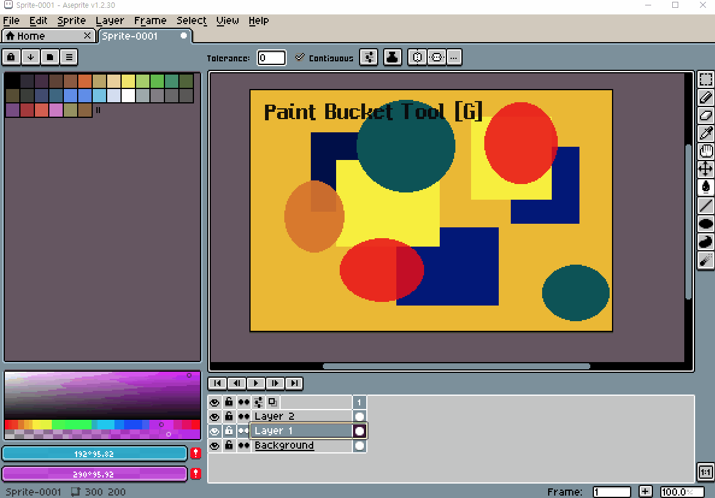Open the Layer menu
715x498 pixels.
tap(110, 21)
